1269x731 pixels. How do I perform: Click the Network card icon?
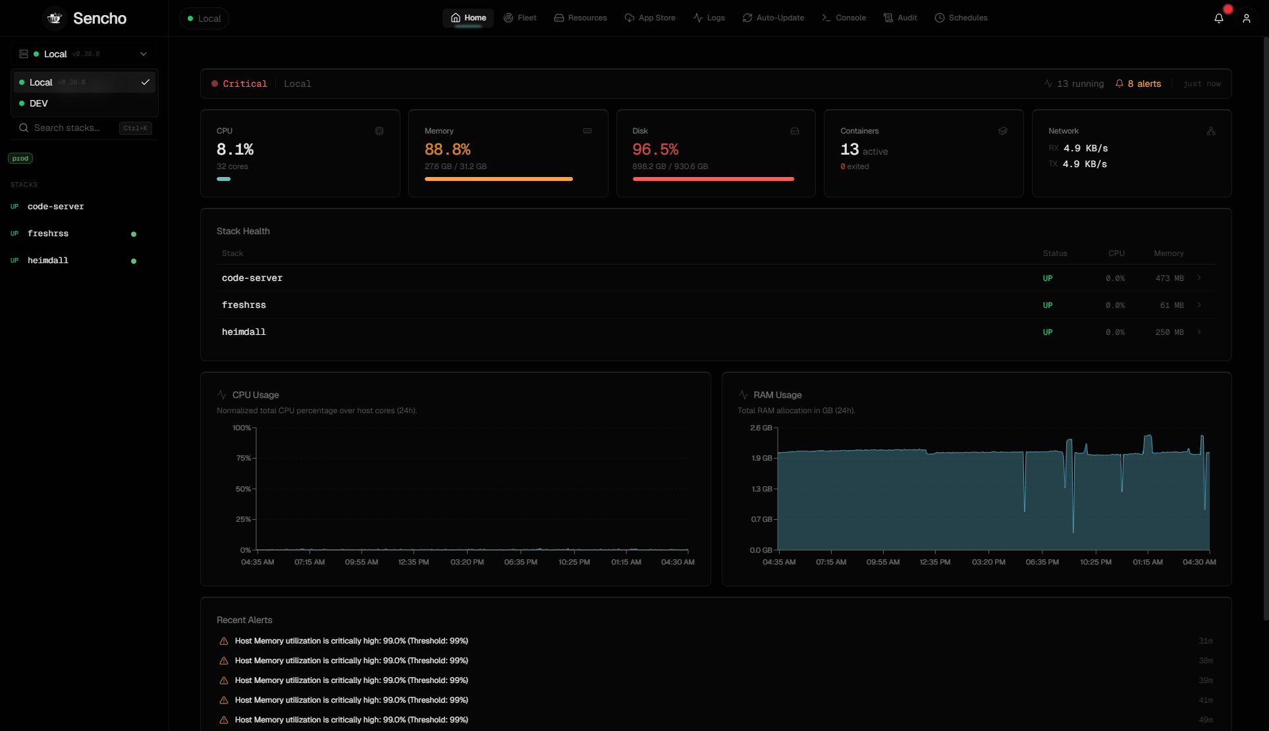1211,131
